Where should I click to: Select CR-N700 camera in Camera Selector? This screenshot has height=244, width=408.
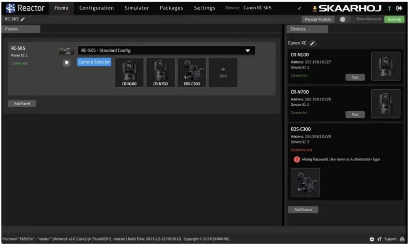(160, 73)
